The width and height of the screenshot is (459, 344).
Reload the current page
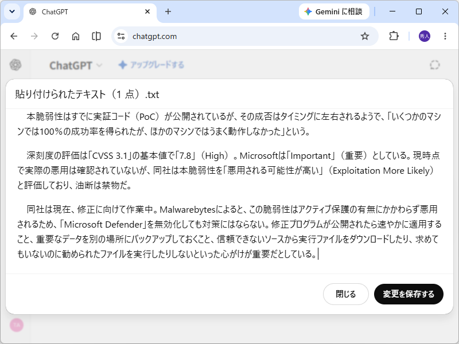tap(55, 36)
